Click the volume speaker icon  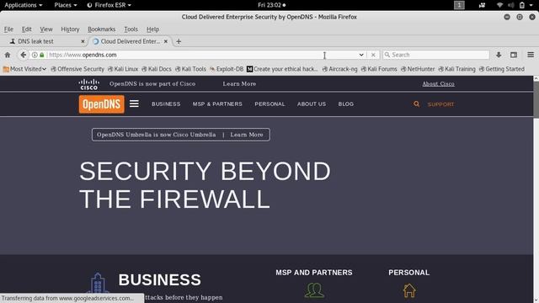click(x=511, y=5)
